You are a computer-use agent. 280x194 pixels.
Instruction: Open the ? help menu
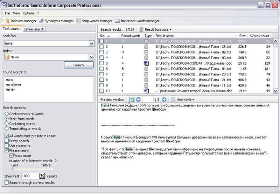click(38, 13)
